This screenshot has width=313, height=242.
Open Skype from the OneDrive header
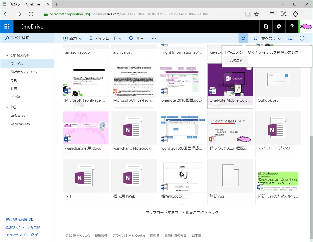tap(266, 26)
